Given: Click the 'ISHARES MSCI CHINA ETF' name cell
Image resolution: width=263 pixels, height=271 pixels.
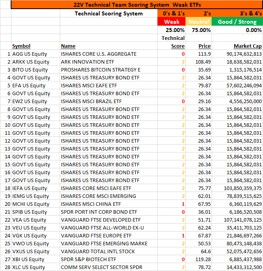Looking at the screenshot, I should coord(109,204).
